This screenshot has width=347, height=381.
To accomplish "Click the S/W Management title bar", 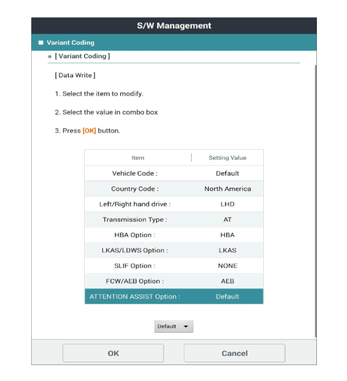I will (x=174, y=26).
